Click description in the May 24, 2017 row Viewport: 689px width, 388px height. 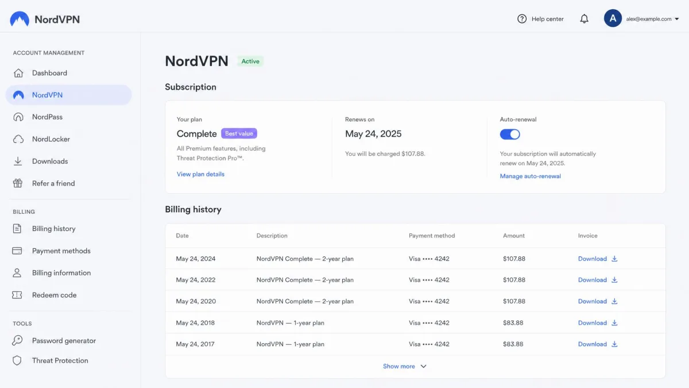tap(291, 344)
